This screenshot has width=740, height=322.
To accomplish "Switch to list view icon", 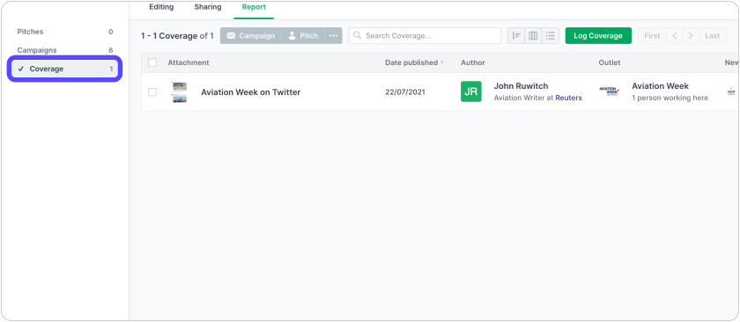I will pos(551,36).
